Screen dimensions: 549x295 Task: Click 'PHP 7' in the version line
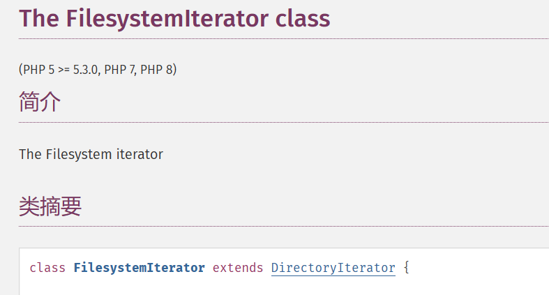tap(120, 70)
